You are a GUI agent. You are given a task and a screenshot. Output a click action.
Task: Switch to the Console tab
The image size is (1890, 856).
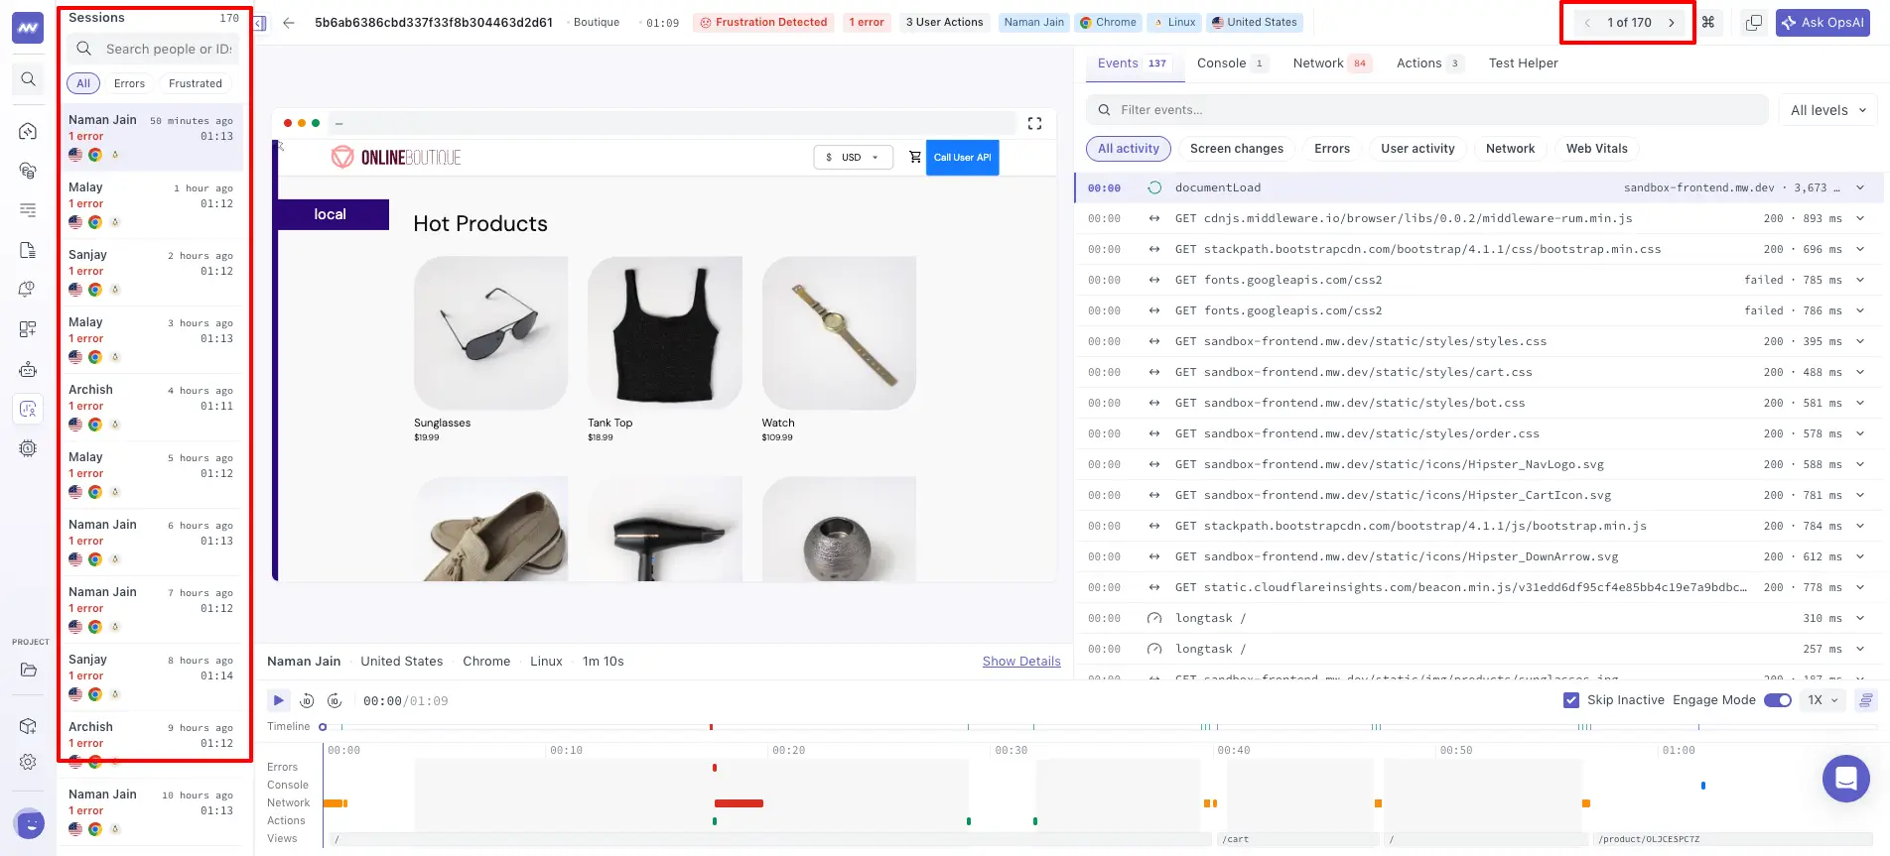click(1231, 63)
